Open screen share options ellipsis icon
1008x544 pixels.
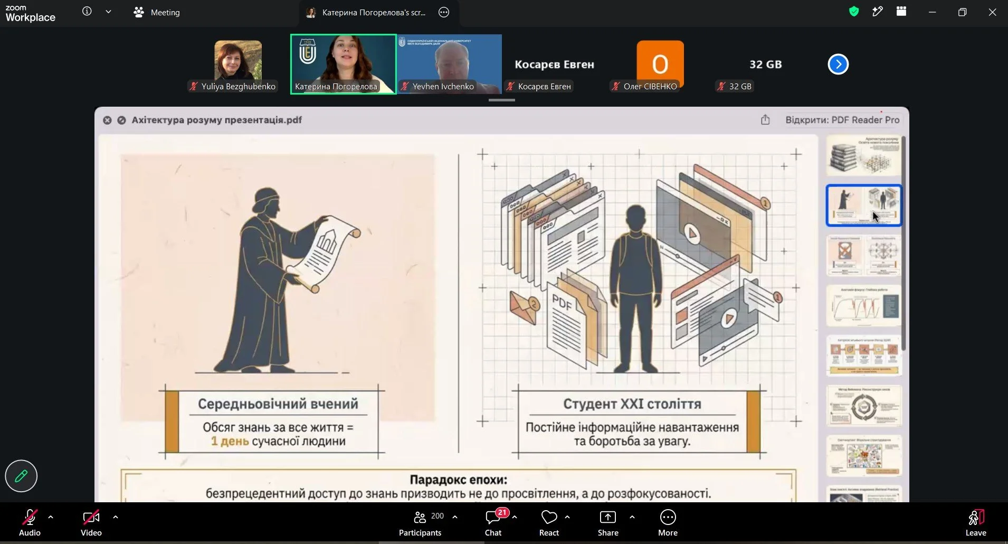pyautogui.click(x=444, y=12)
